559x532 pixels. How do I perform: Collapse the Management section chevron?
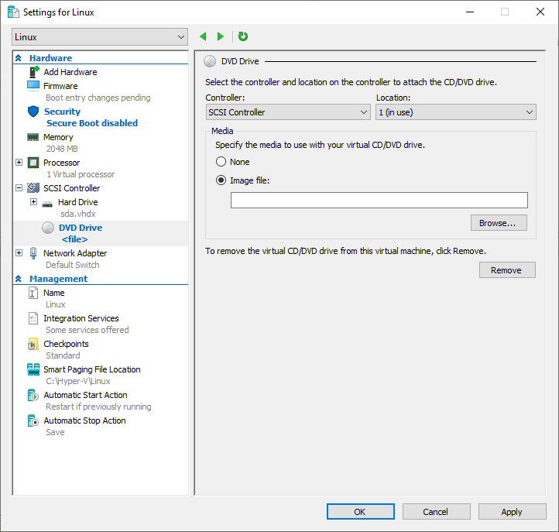(19, 279)
